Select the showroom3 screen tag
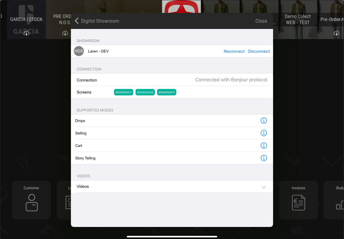344x239 pixels. click(167, 92)
